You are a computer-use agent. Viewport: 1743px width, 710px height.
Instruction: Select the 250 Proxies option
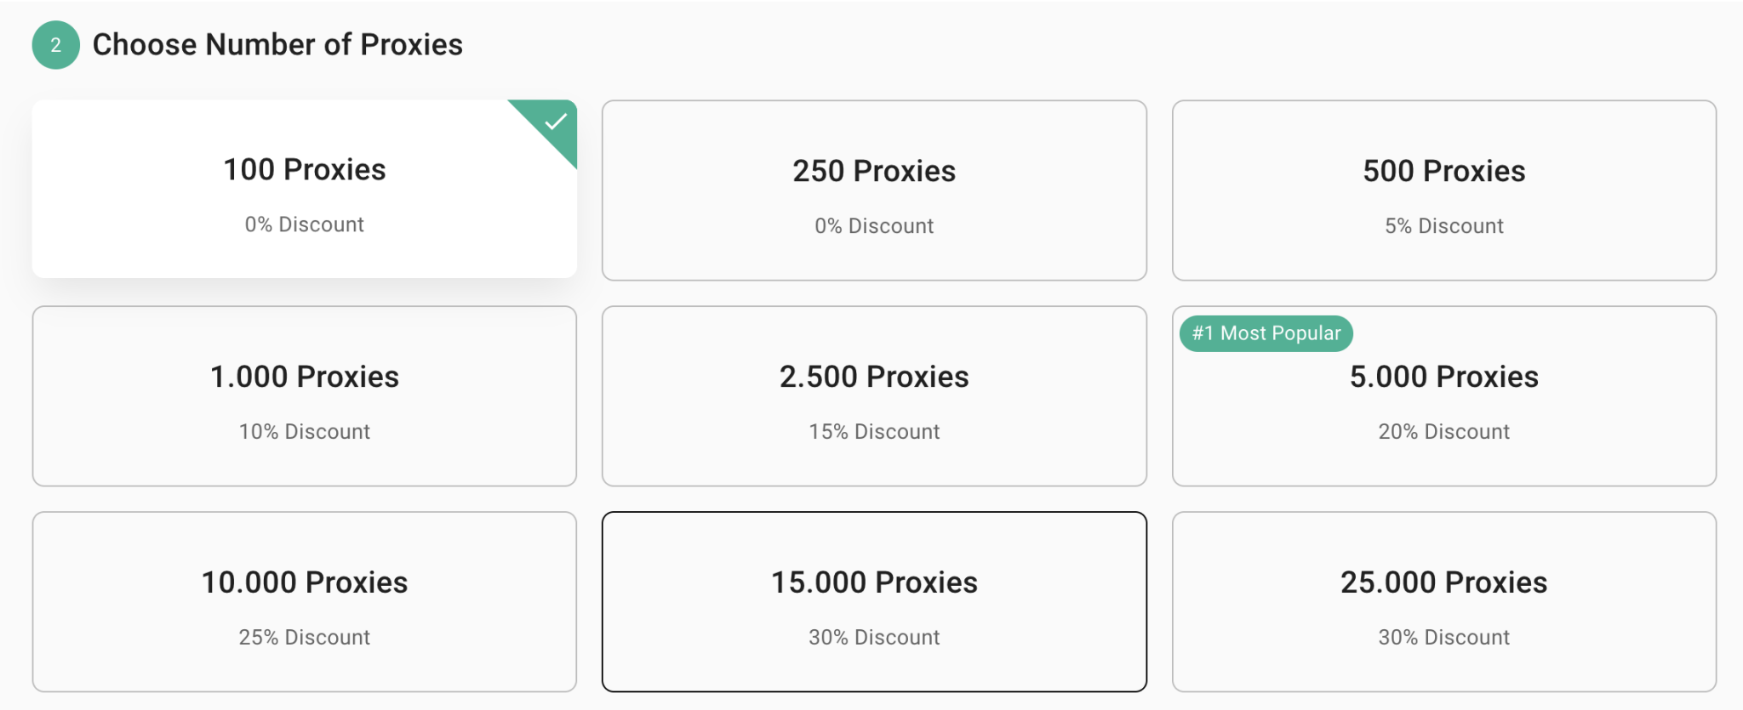point(874,190)
